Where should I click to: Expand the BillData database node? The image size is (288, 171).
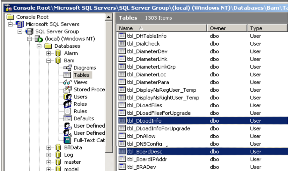pos(48,147)
